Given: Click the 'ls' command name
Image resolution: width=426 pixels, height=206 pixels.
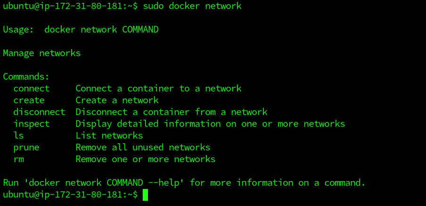Looking at the screenshot, I should click(18, 136).
